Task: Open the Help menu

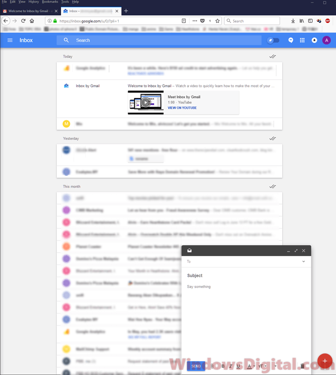Action: pyautogui.click(x=75, y=1)
